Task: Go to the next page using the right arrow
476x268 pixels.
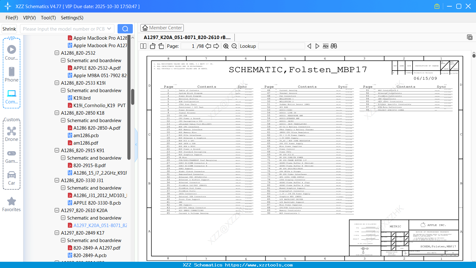Action: [216, 46]
